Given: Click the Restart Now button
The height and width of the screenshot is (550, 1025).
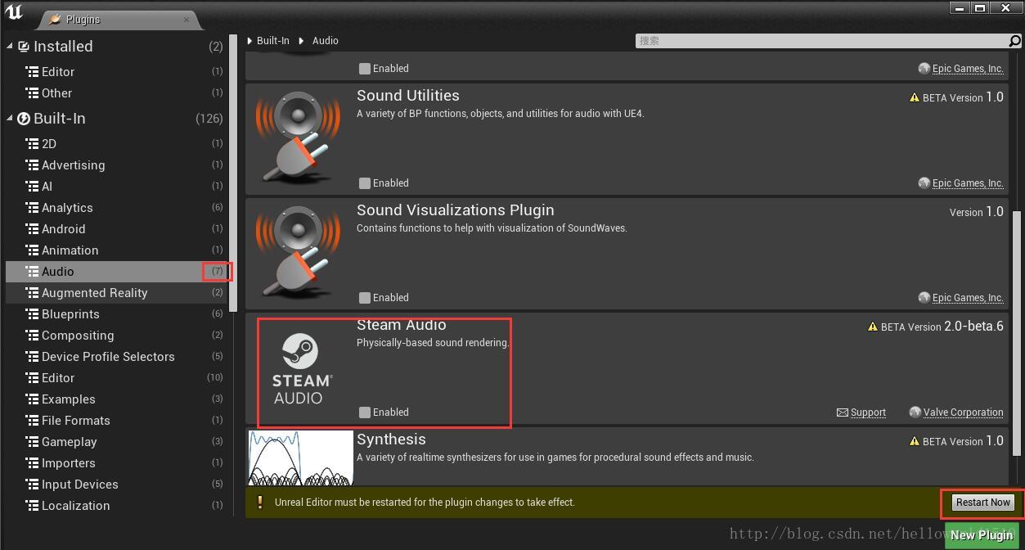Looking at the screenshot, I should pyautogui.click(x=983, y=503).
